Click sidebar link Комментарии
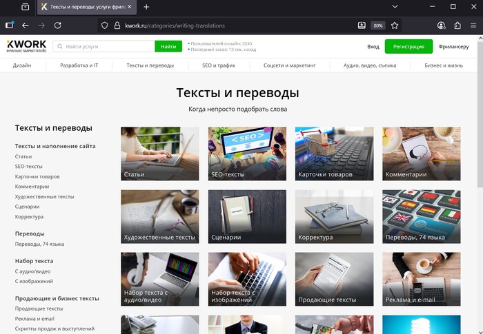Viewport: 483px width, 334px height. [32, 187]
